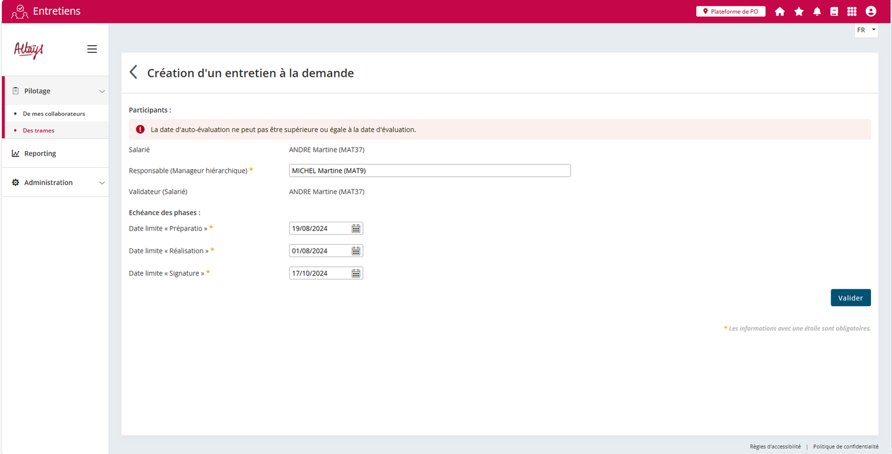The height and width of the screenshot is (454, 892).
Task: Toggle sidebar with hamburger menu icon
Action: click(x=92, y=49)
